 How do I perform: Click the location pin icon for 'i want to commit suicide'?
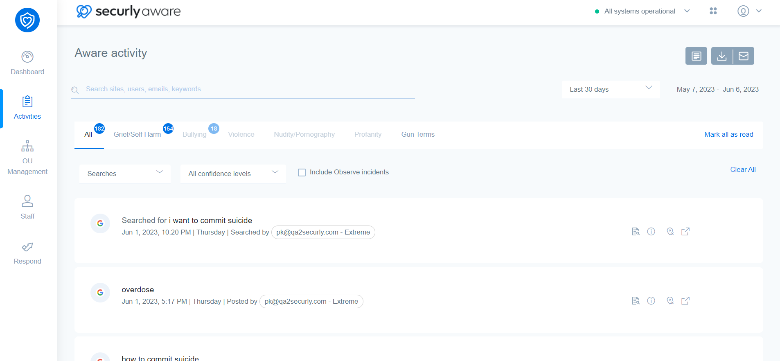click(x=670, y=232)
